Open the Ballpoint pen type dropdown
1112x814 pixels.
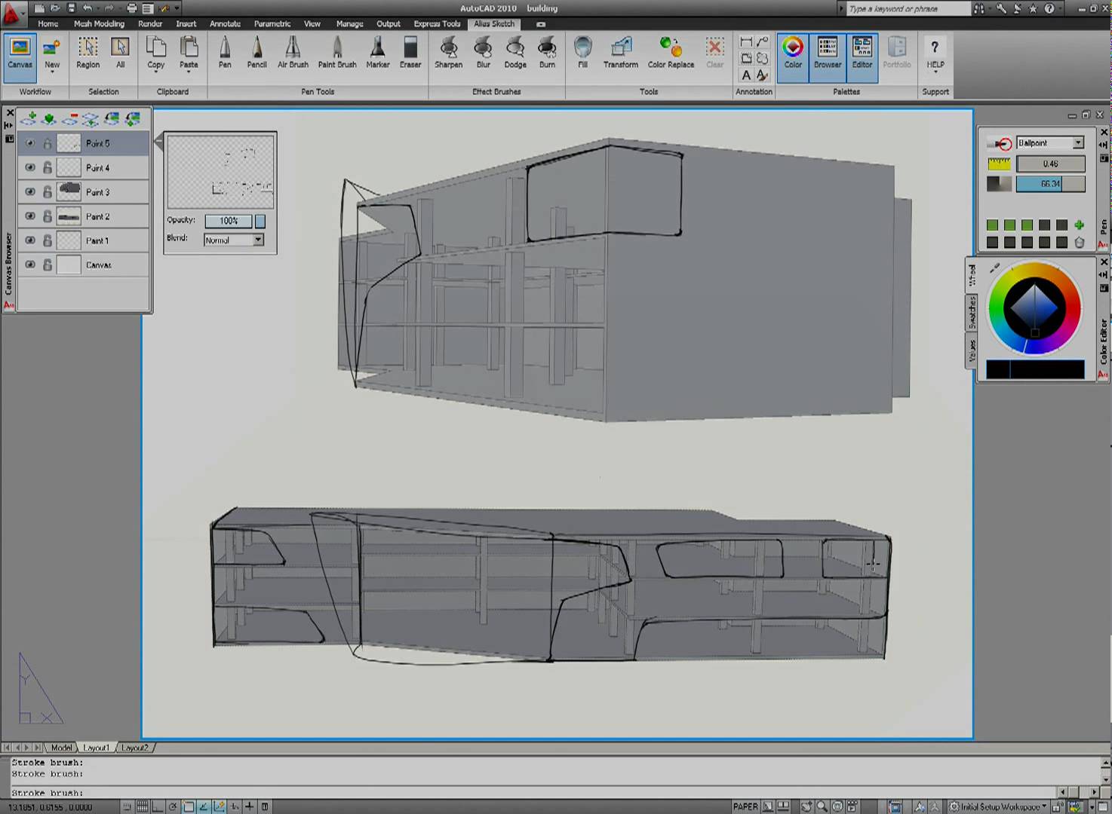coord(1050,142)
